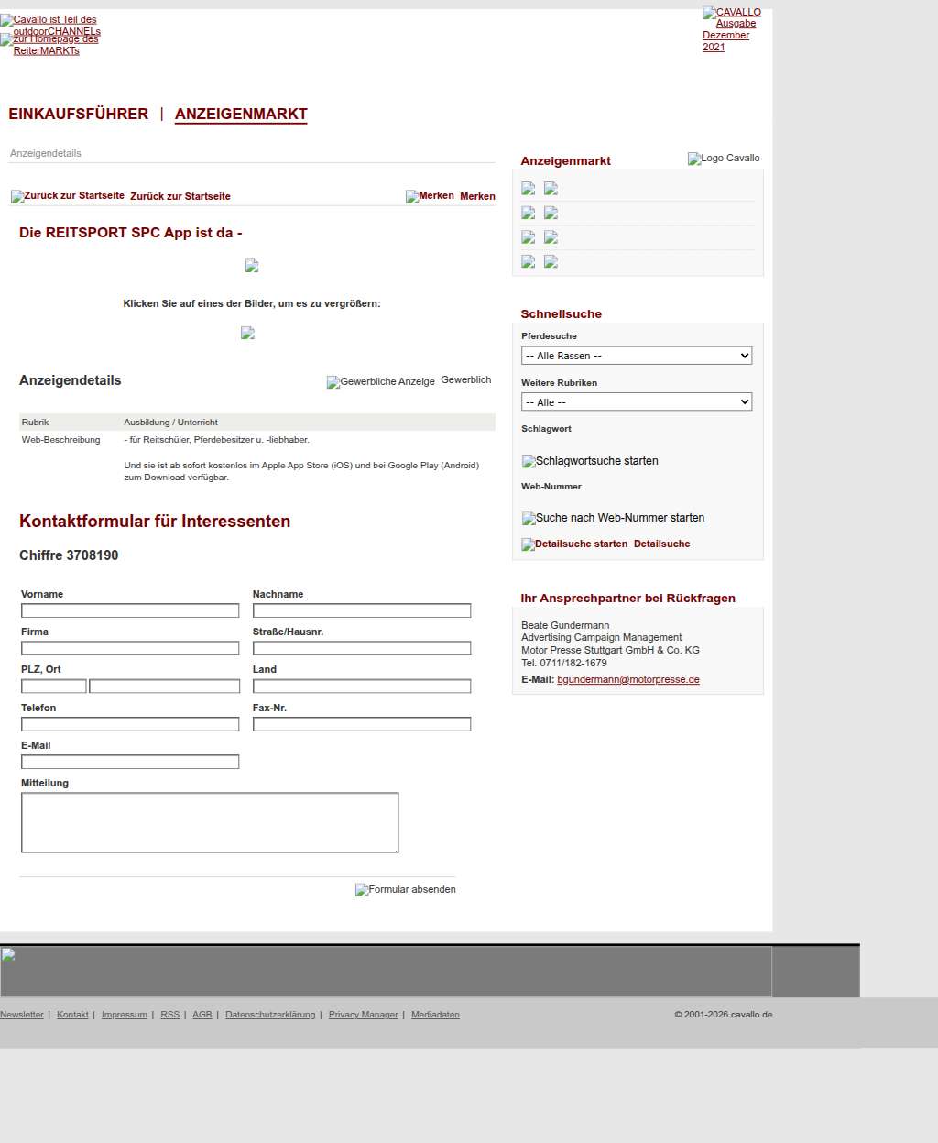Click the Schlagwortsuche starten search icon
938x1143 pixels.
590,461
